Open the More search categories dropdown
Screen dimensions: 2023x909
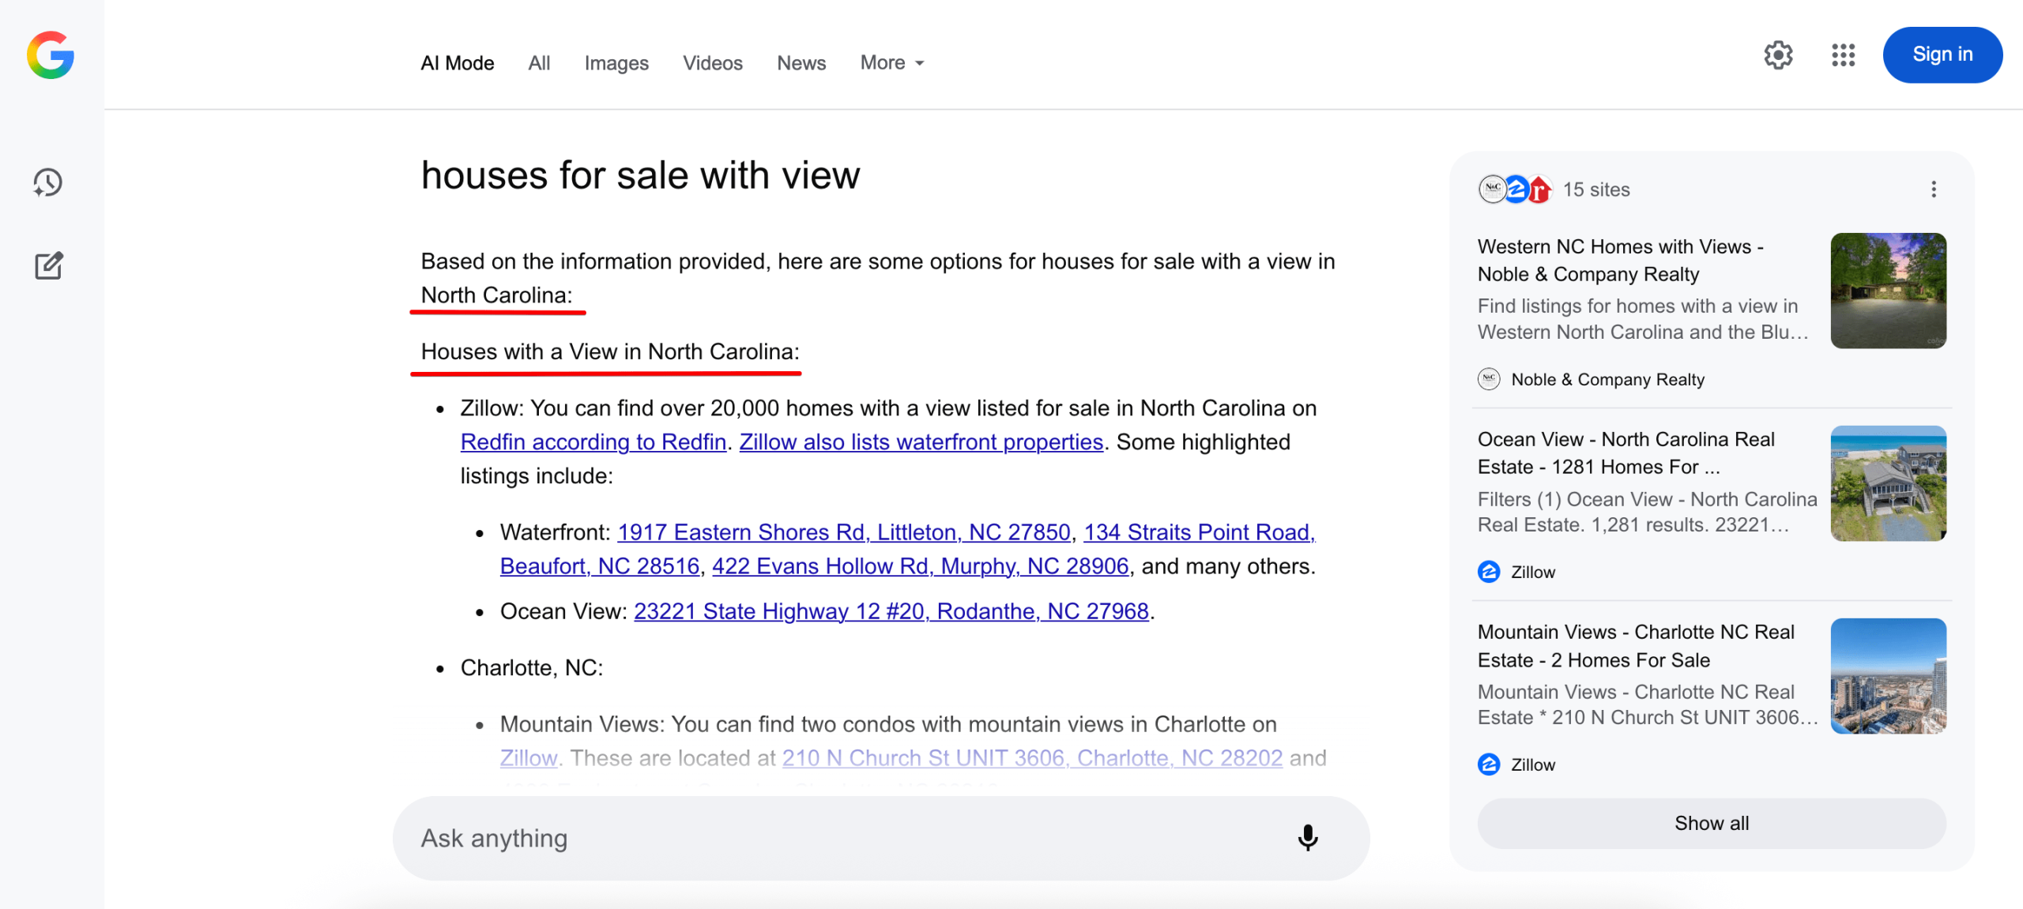tap(891, 62)
